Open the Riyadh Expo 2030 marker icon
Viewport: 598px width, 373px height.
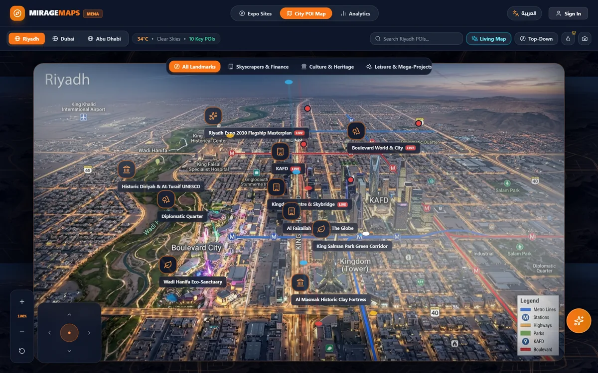pos(213,116)
